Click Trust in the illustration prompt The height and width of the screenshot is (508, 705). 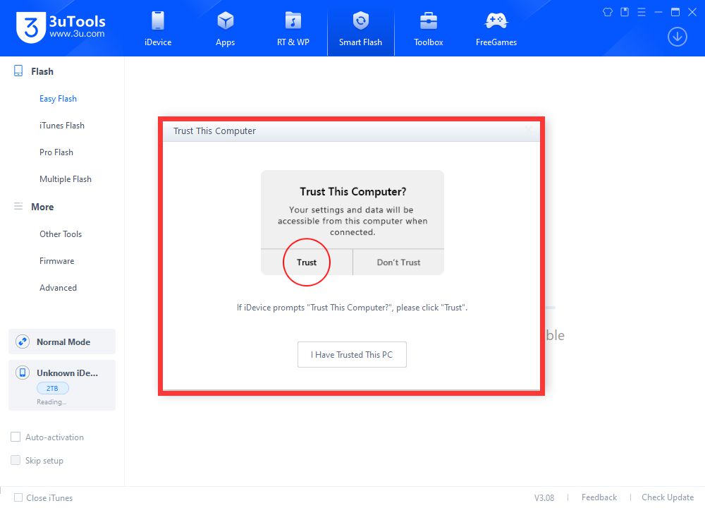pyautogui.click(x=307, y=262)
